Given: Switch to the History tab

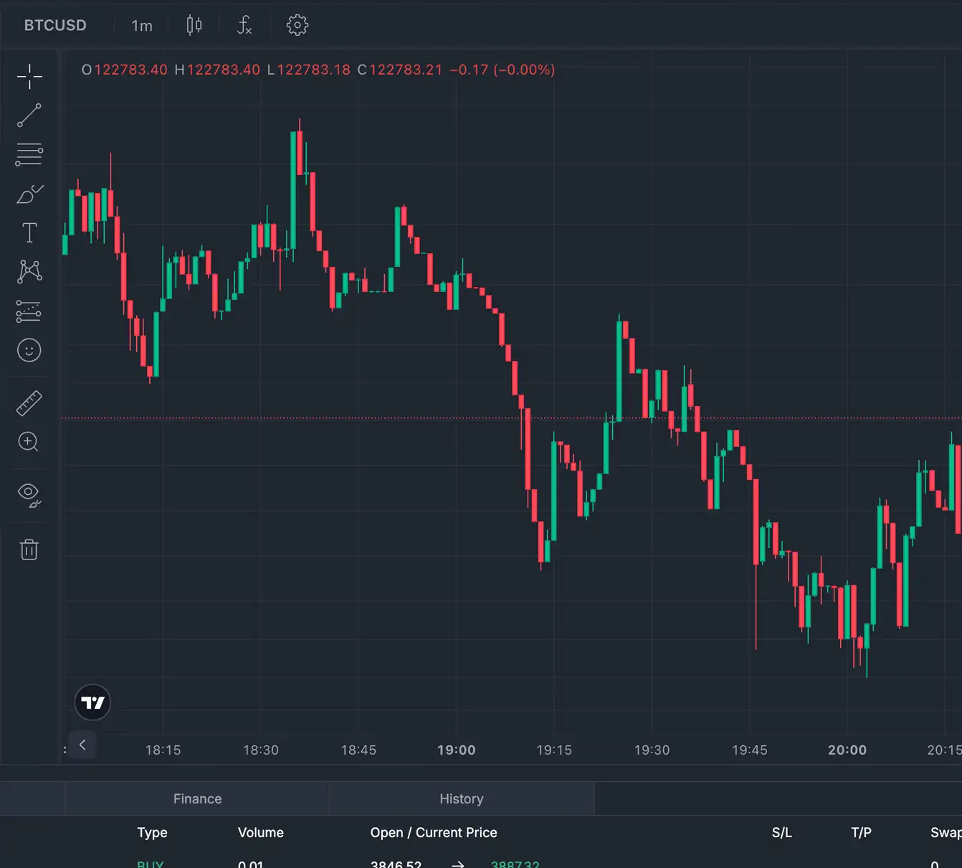Looking at the screenshot, I should [462, 798].
